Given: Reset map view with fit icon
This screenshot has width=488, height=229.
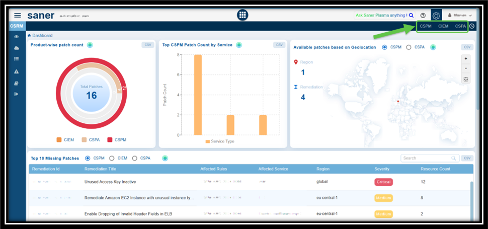Looking at the screenshot, I should click(465, 79).
